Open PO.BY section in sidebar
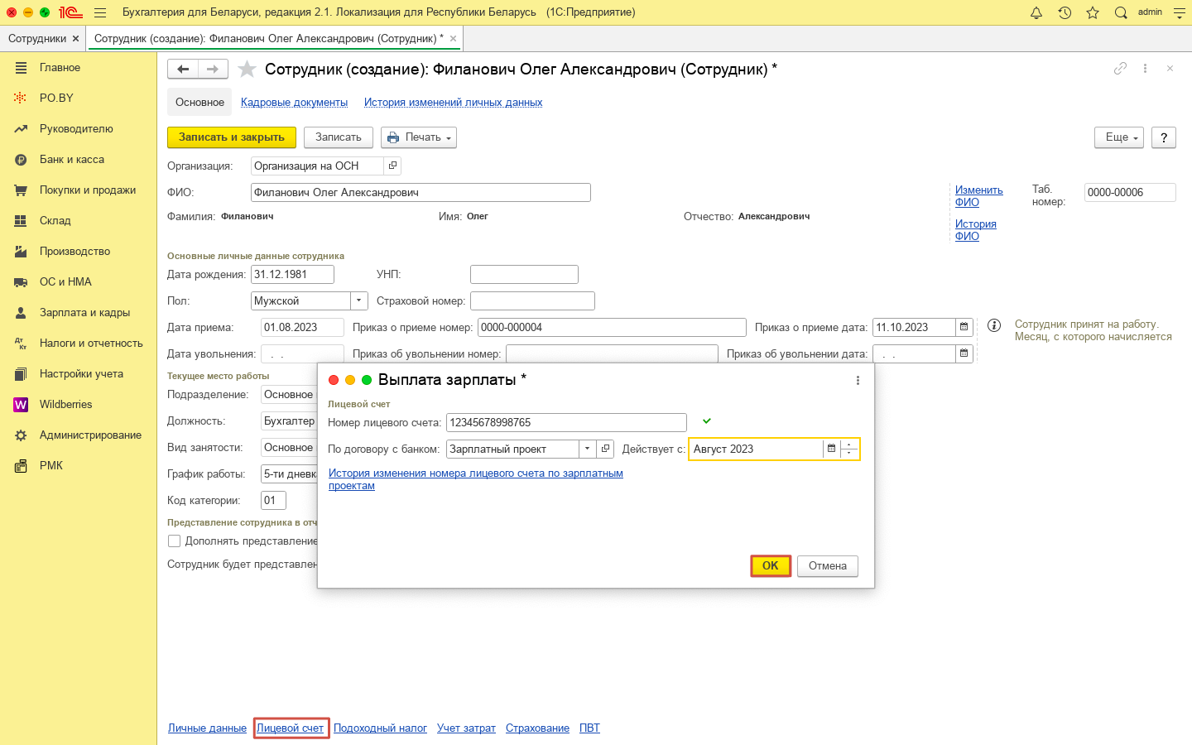The width and height of the screenshot is (1192, 745). [79, 98]
